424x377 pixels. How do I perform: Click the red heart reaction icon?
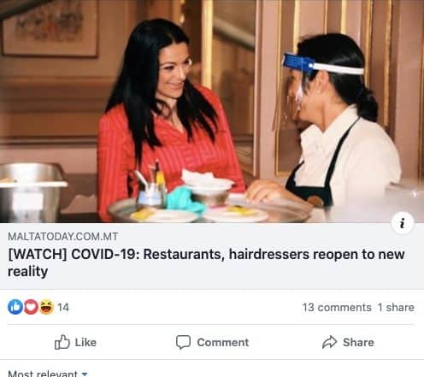[x=31, y=307]
